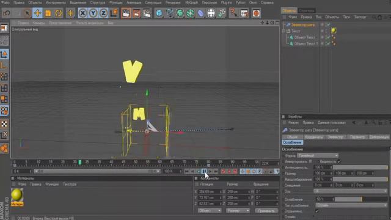Open the Тип ослабления dropdown
This screenshot has height=220, width=391.
click(351, 205)
